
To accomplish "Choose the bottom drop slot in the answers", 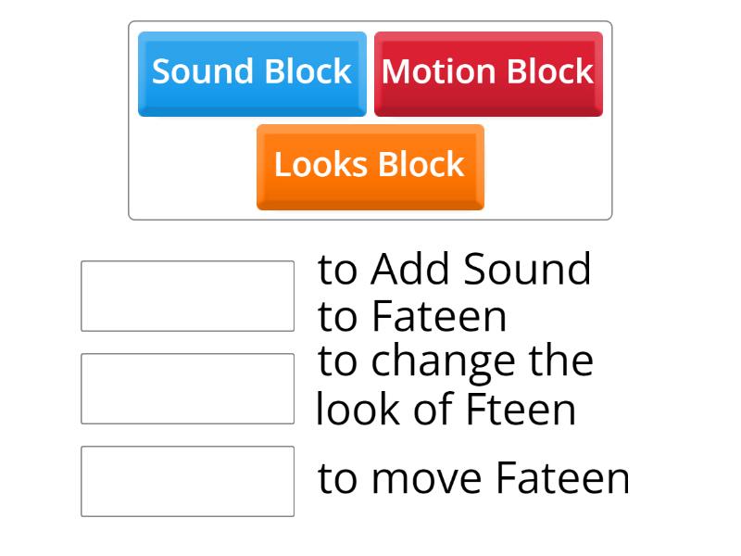I will pyautogui.click(x=187, y=481).
